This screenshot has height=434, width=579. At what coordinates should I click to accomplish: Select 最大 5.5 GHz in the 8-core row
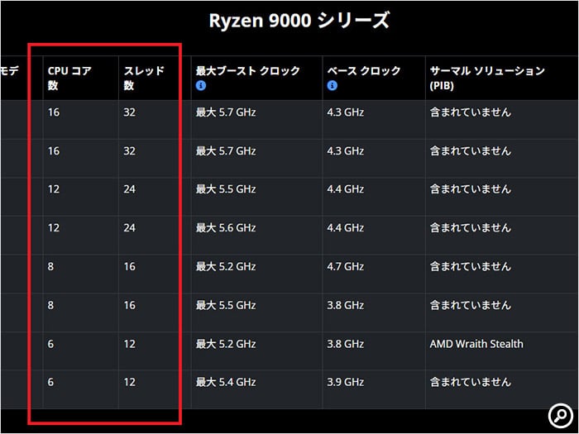pos(226,305)
